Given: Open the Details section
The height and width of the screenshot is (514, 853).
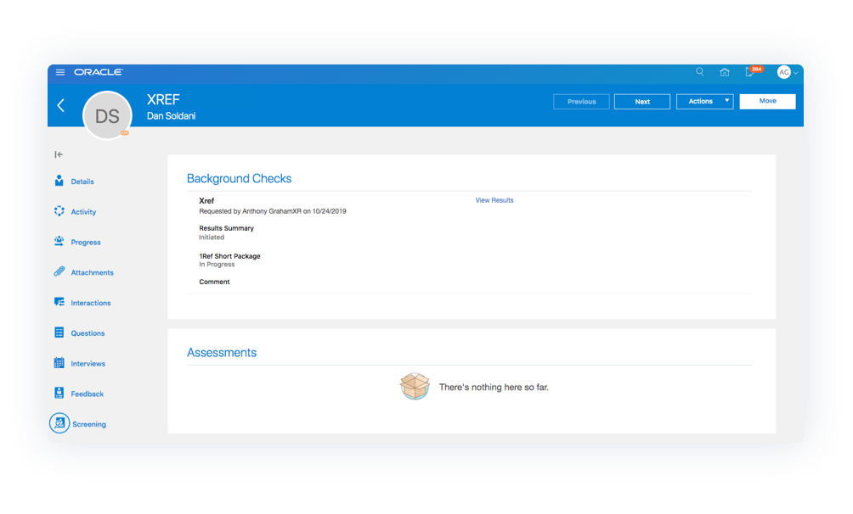Looking at the screenshot, I should [82, 182].
